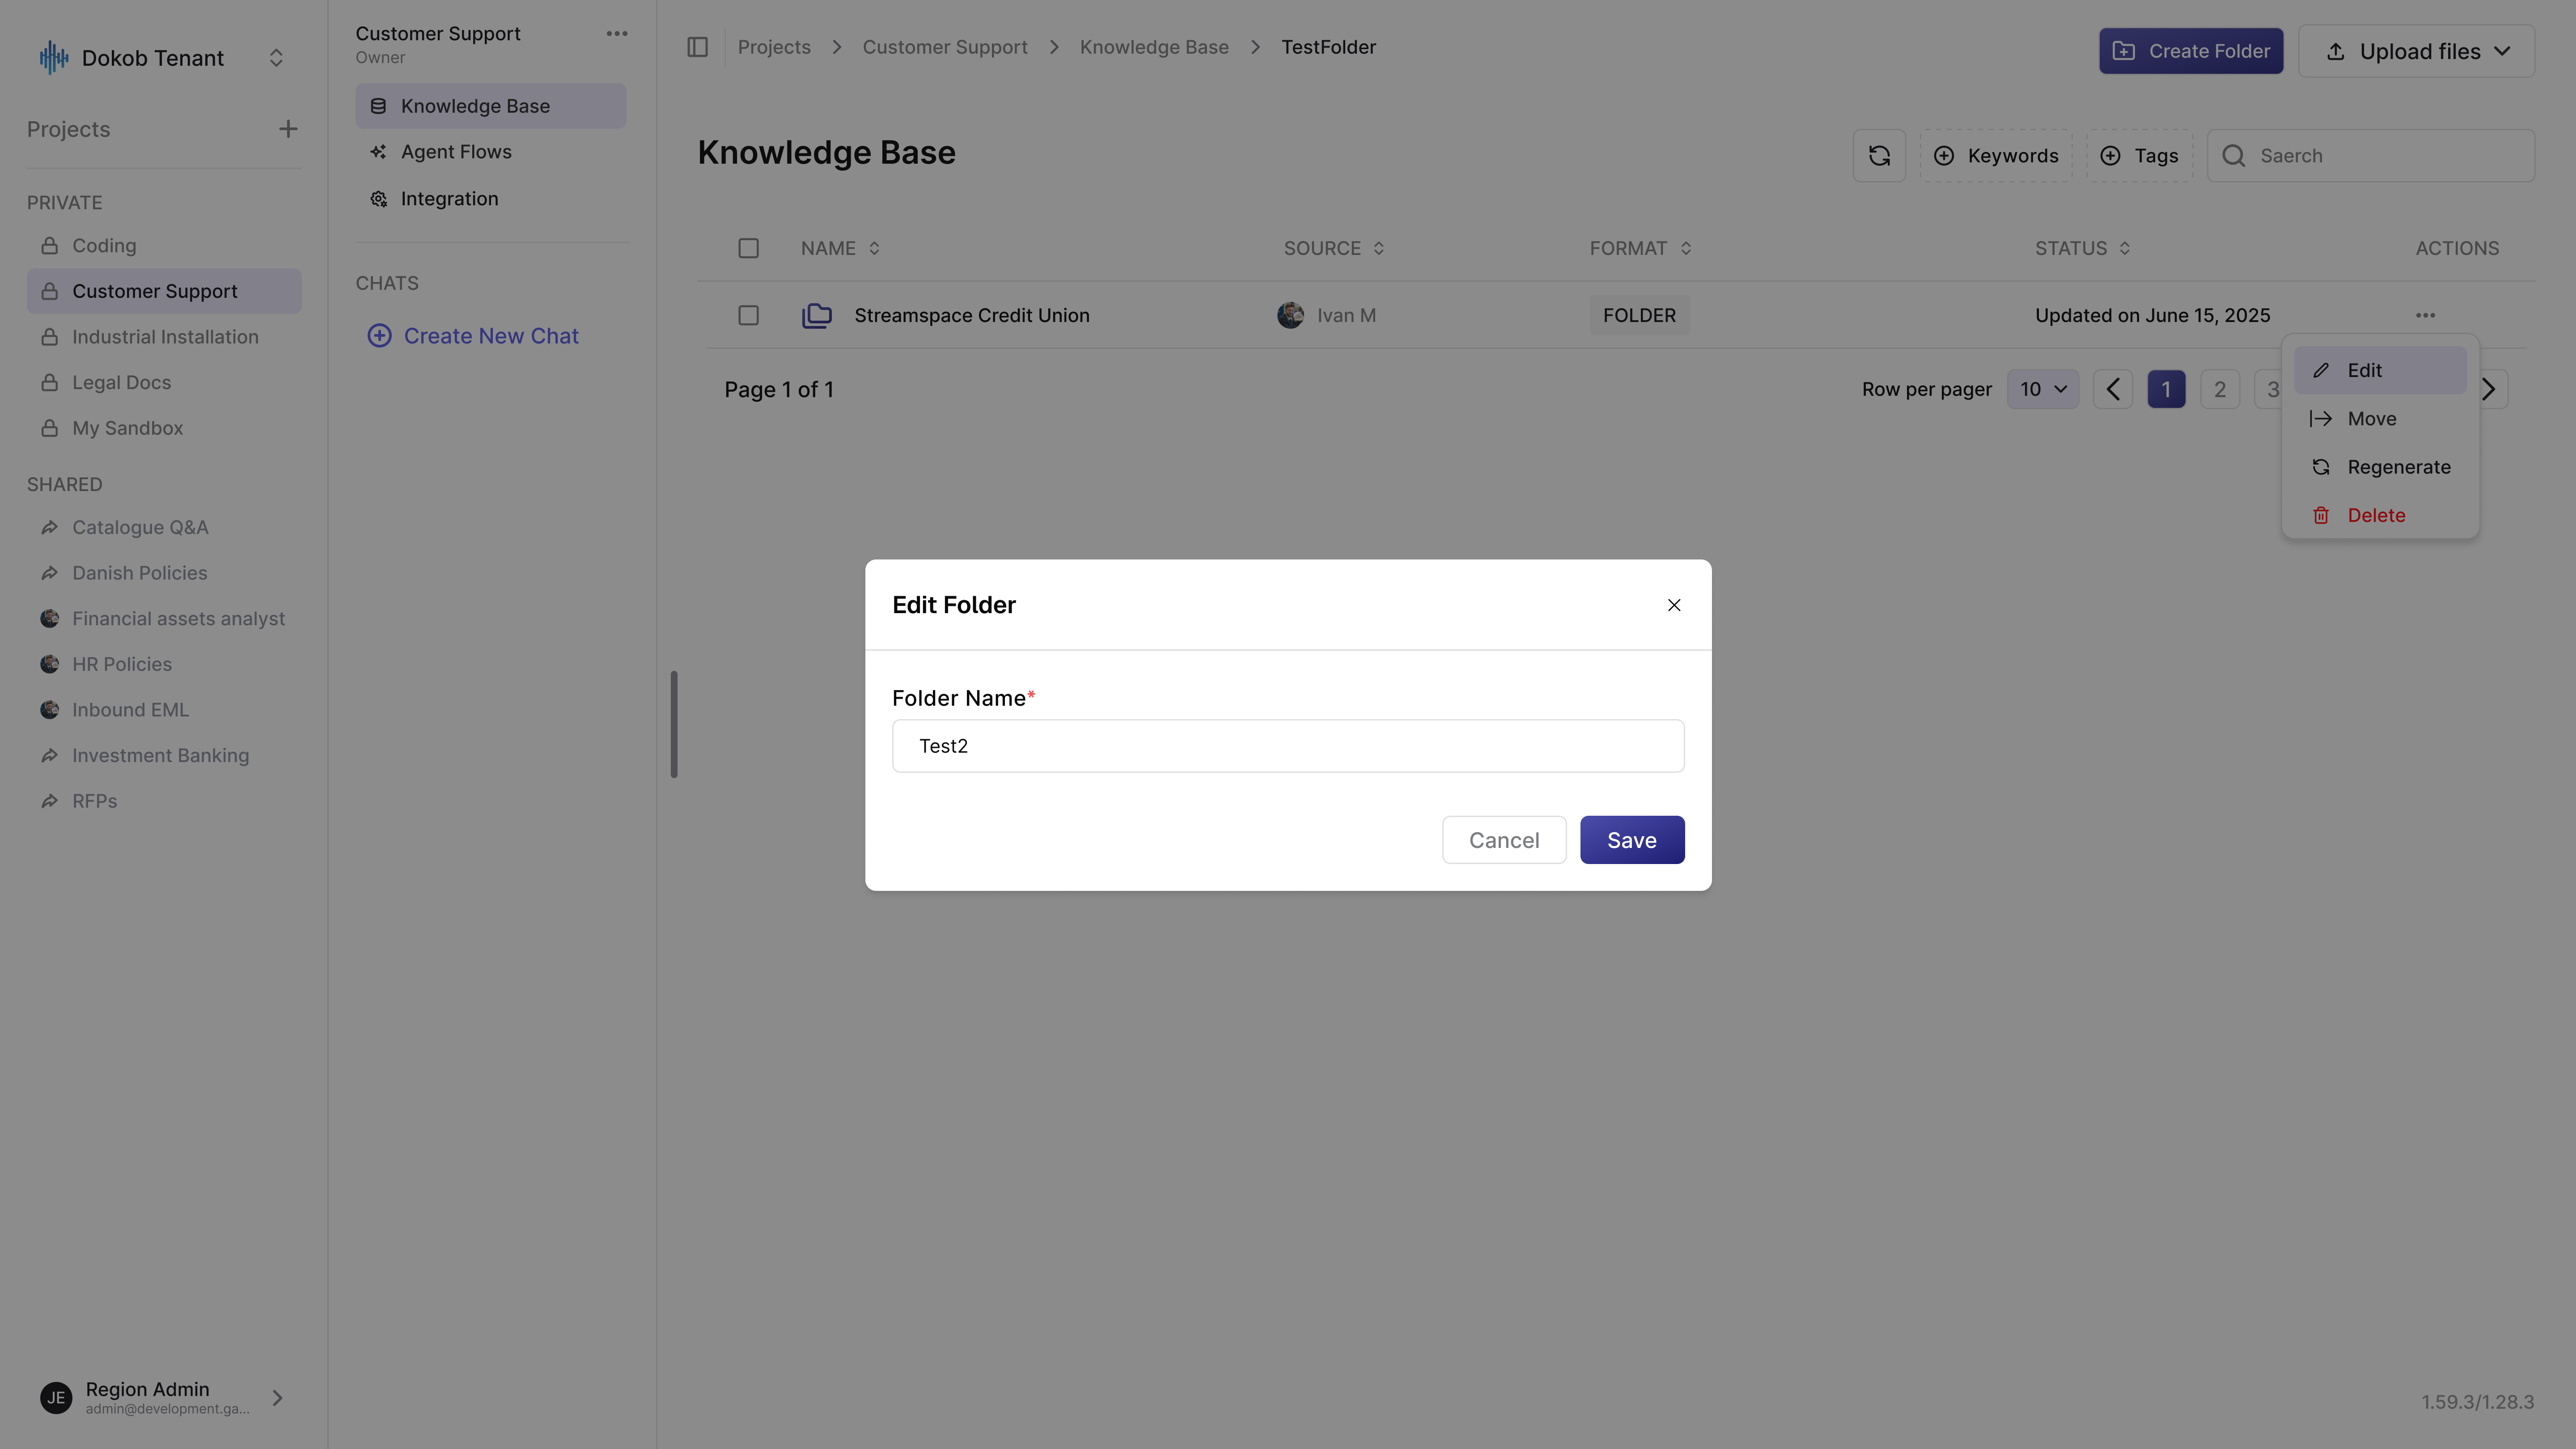Click the panel divider scrollbar handle
This screenshot has height=1449, width=2576.
(674, 724)
